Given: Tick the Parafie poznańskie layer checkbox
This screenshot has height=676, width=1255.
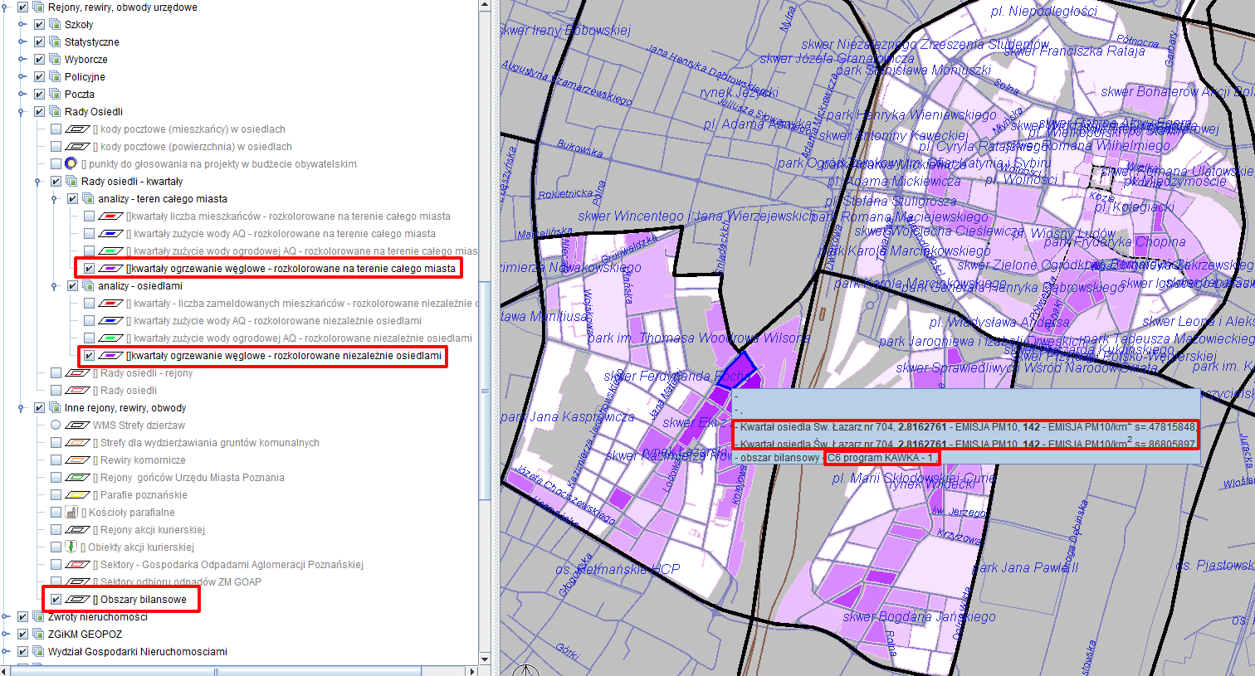Looking at the screenshot, I should pos(56,495).
